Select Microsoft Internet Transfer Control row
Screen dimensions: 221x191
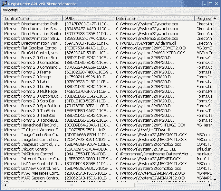point(33,159)
